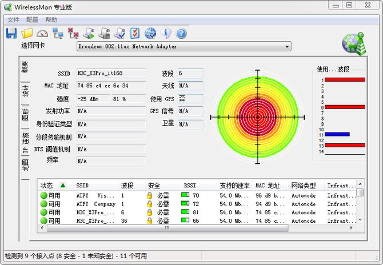Click the scroll icon with green play arrow
383x265 pixels.
pyautogui.click(x=89, y=34)
